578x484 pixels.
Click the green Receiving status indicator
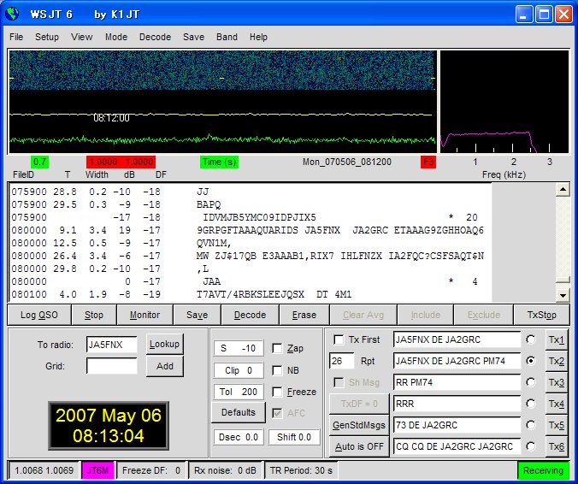[543, 470]
